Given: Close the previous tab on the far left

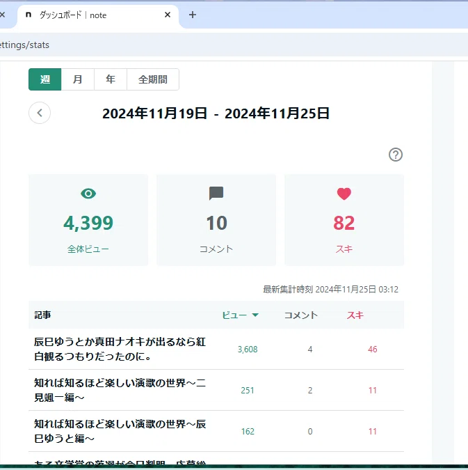Looking at the screenshot, I should click(2, 15).
